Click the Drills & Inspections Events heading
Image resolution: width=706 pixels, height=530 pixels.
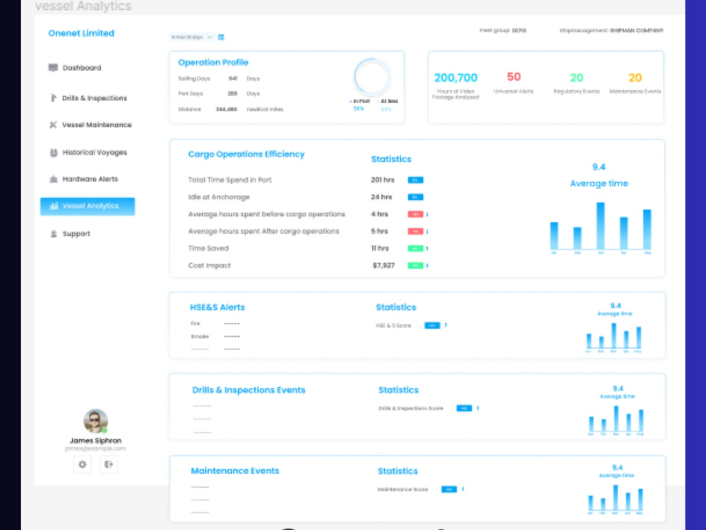(249, 390)
